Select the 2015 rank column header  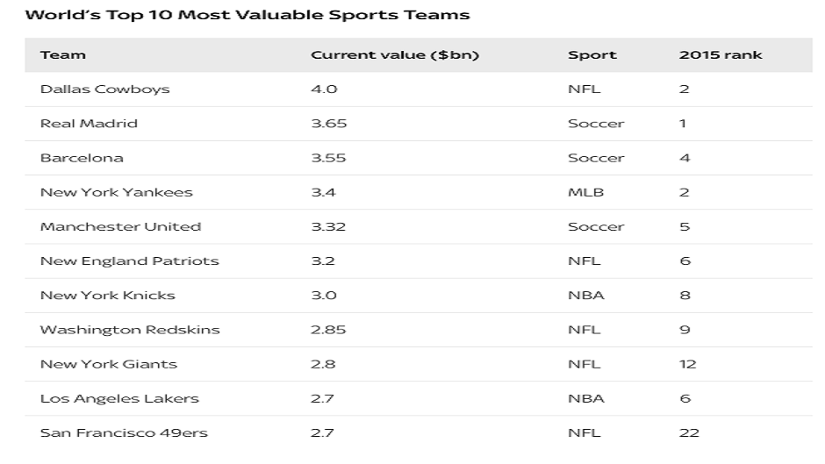(x=721, y=55)
